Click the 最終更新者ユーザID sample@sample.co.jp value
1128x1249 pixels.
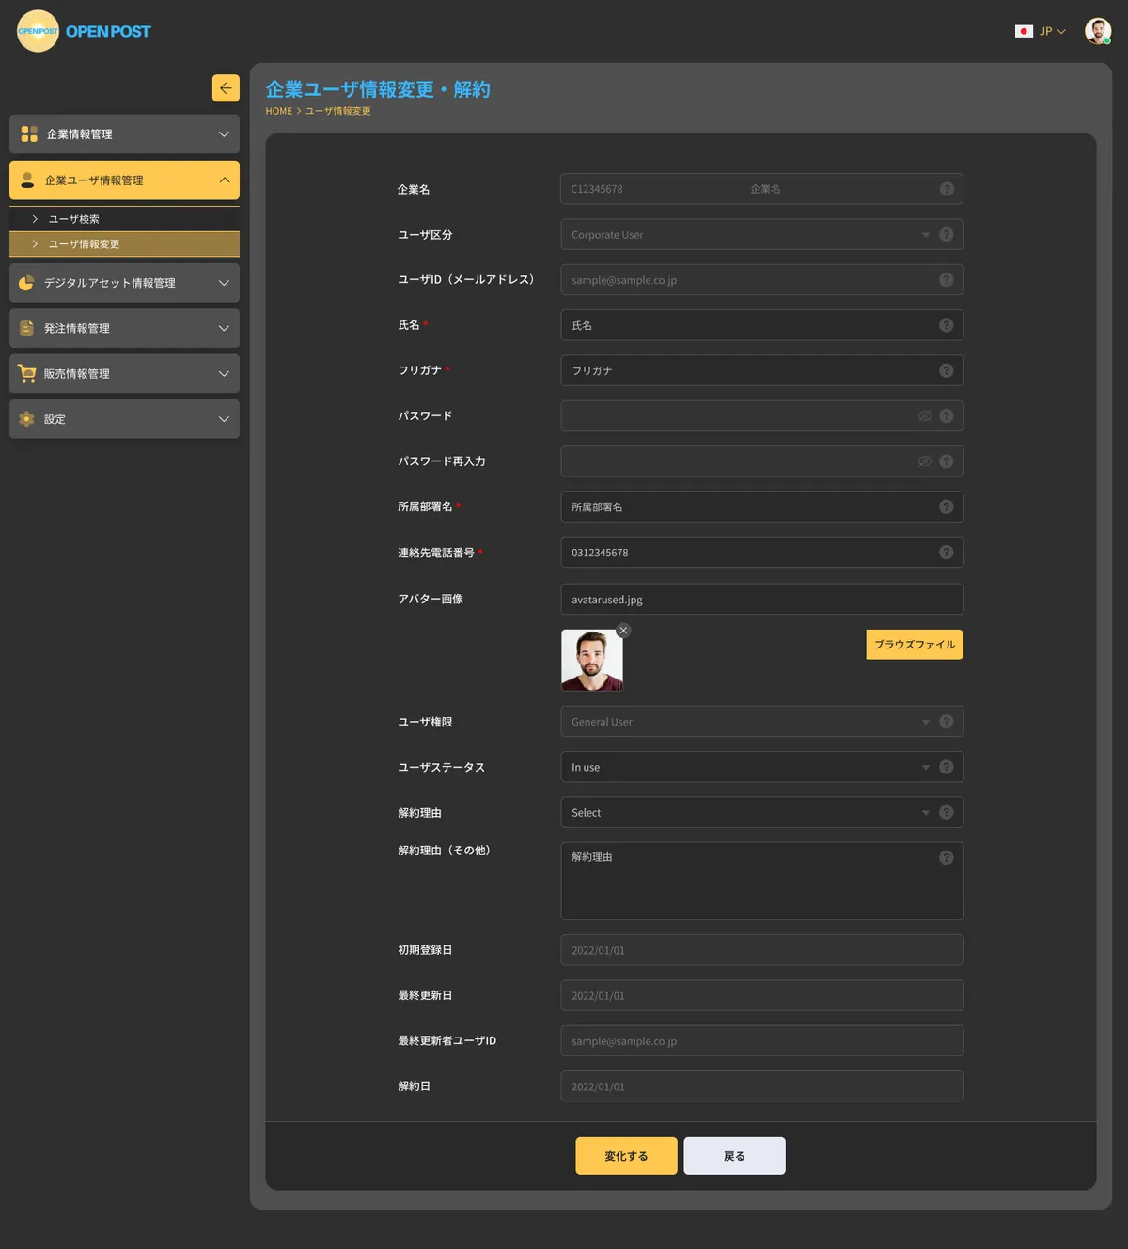click(624, 1041)
